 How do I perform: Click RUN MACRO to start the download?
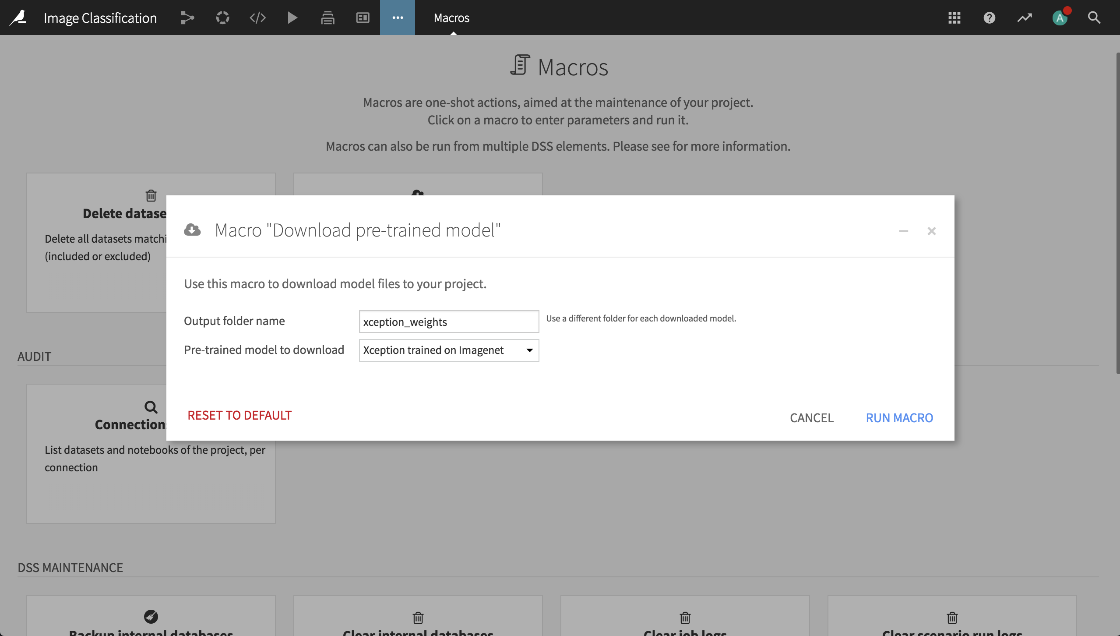pyautogui.click(x=898, y=418)
